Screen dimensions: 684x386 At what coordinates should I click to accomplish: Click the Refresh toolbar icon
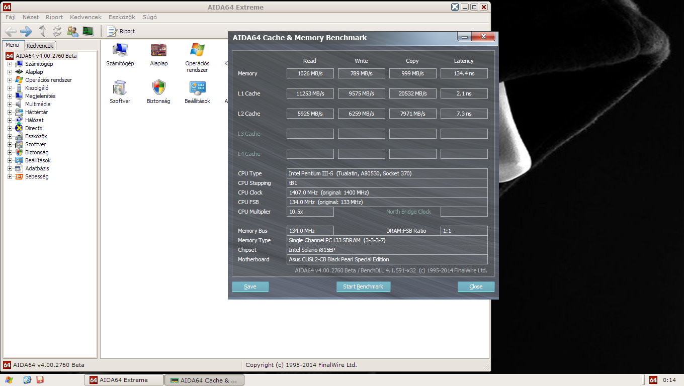[x=57, y=31]
